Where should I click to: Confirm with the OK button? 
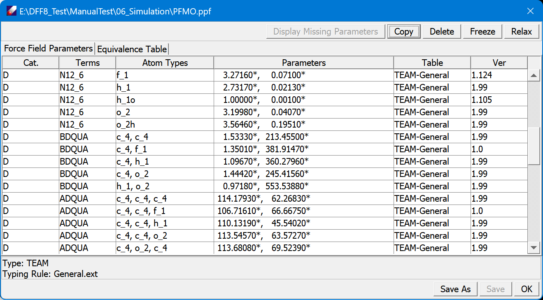coord(527,289)
